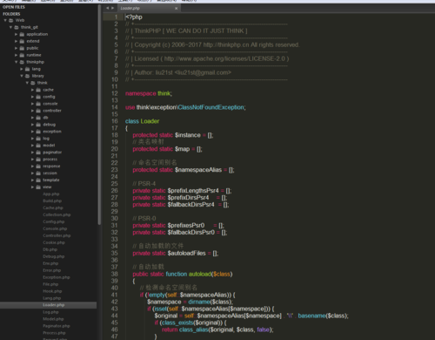Collapse the think folder

pos(27,83)
